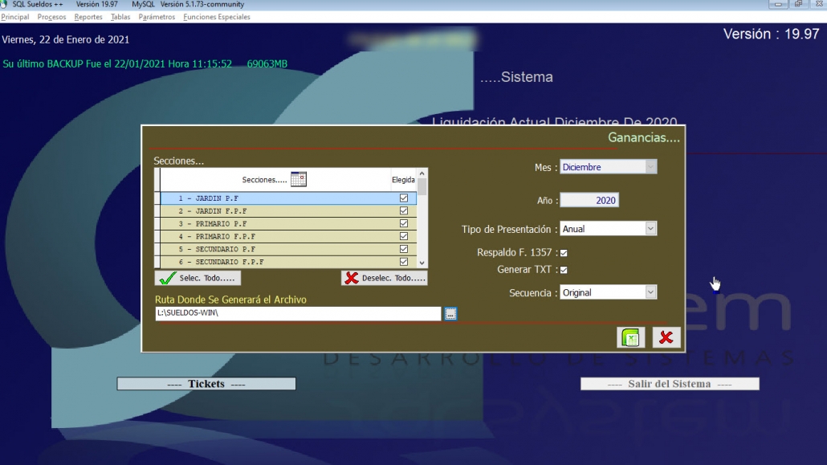
Task: Open the folder browse button beside path
Action: tap(450, 313)
